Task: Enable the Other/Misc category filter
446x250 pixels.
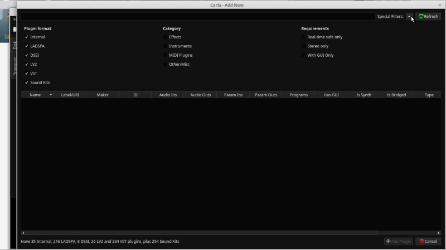Action: coord(176,64)
